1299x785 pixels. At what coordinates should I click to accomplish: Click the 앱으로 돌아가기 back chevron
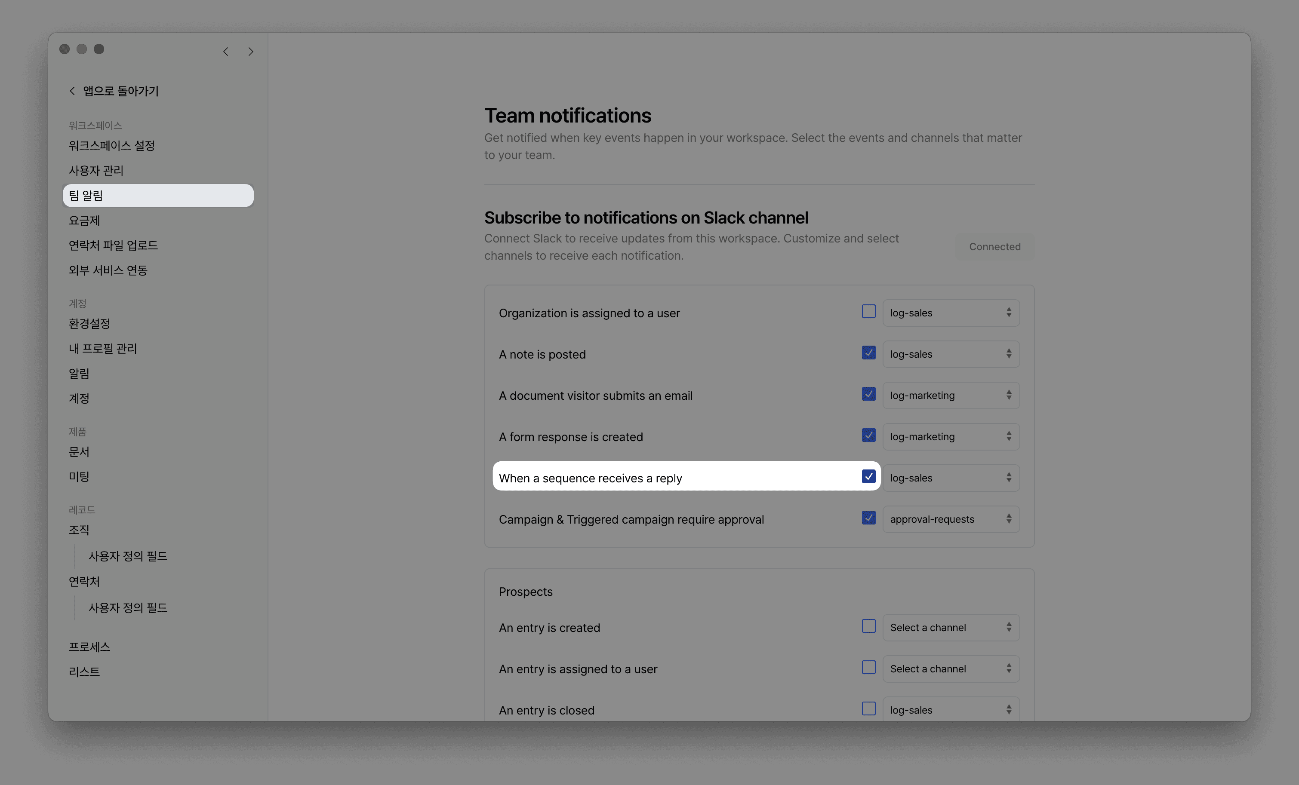[x=72, y=91]
